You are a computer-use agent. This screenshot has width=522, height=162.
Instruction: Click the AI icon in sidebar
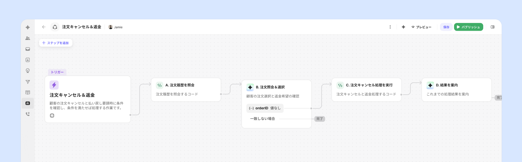point(28,103)
